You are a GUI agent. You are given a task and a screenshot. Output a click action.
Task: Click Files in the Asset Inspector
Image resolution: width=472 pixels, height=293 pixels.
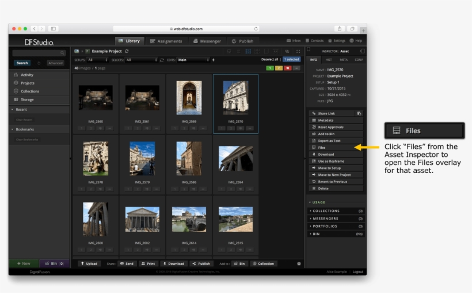tap(336, 148)
